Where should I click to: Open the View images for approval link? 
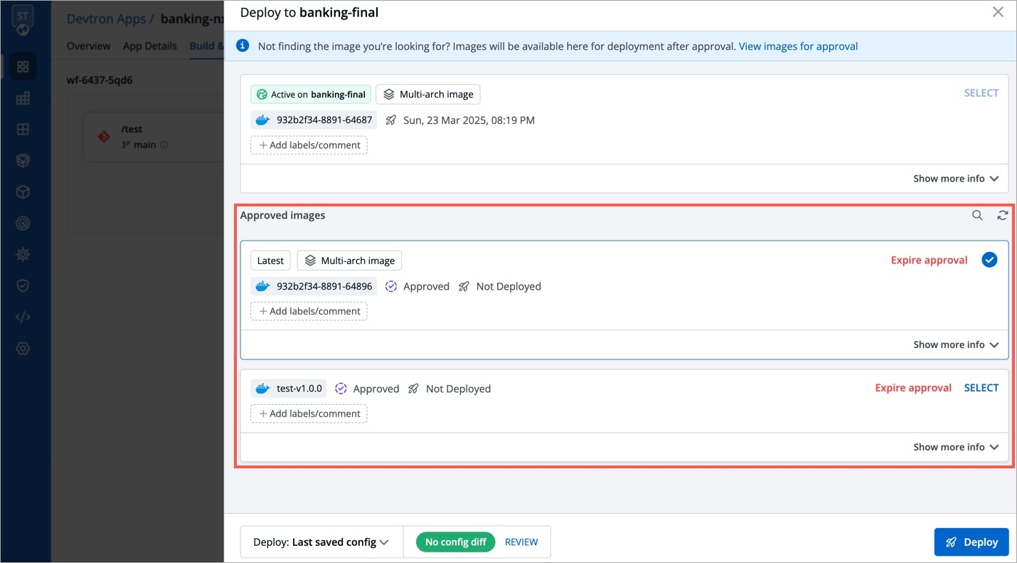pyautogui.click(x=798, y=46)
